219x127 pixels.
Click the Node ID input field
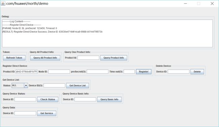pyautogui.click(x=59, y=72)
